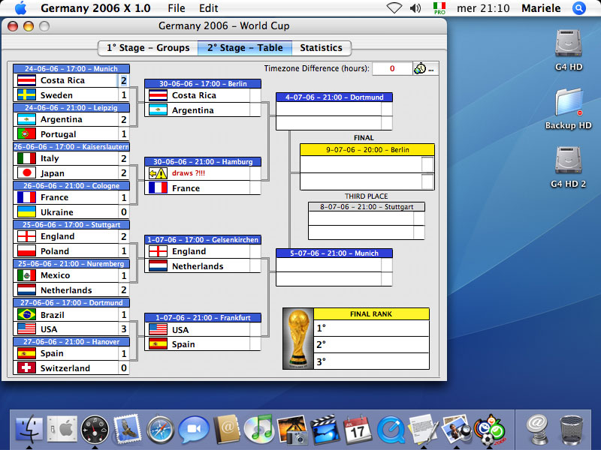Click the France flag in the Cologne match
This screenshot has width=601, height=450.
26,197
